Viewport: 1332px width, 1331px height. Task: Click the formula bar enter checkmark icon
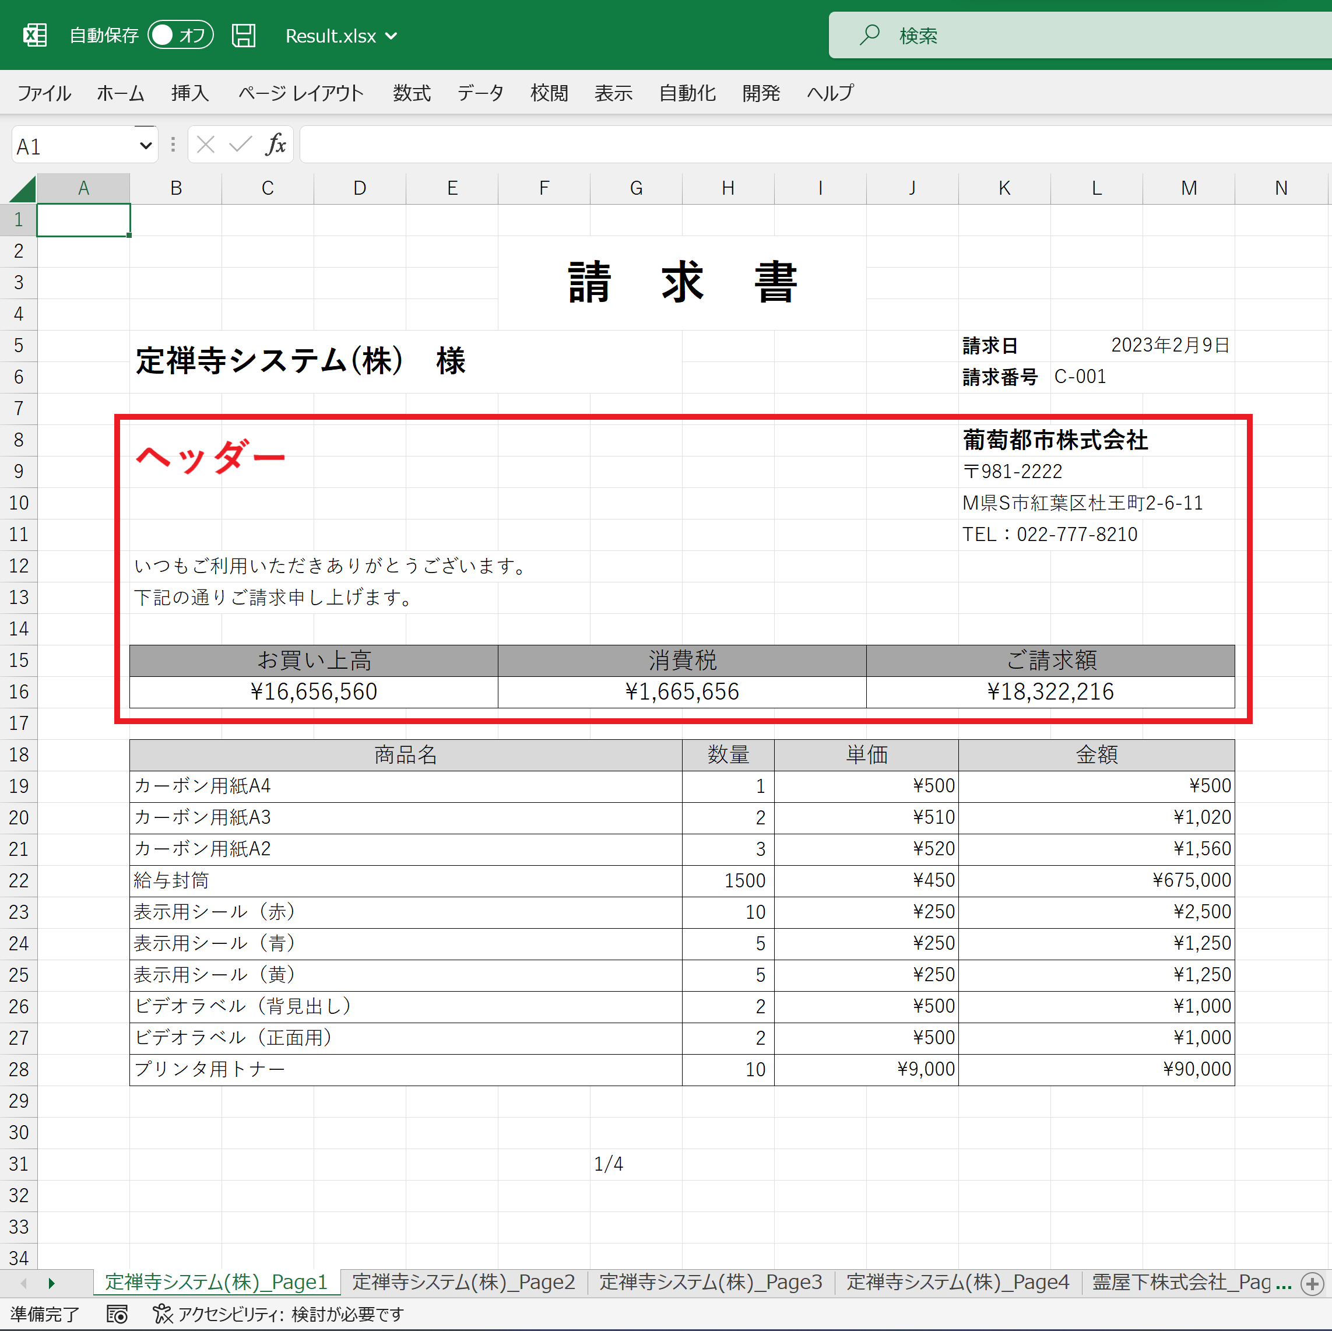240,145
